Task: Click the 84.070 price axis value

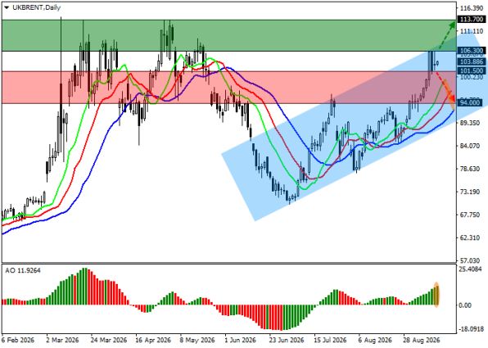Action: click(470, 146)
